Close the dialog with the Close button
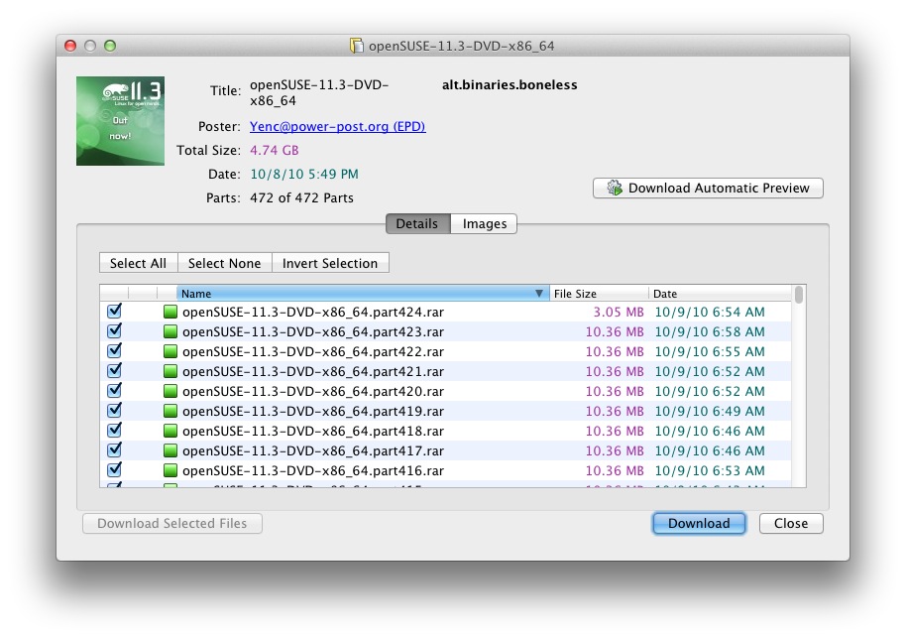Viewport: 906px width, 639px height. pos(791,523)
